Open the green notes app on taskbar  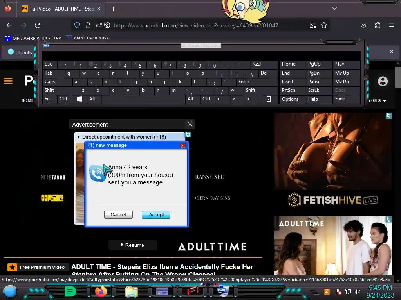tap(70, 291)
